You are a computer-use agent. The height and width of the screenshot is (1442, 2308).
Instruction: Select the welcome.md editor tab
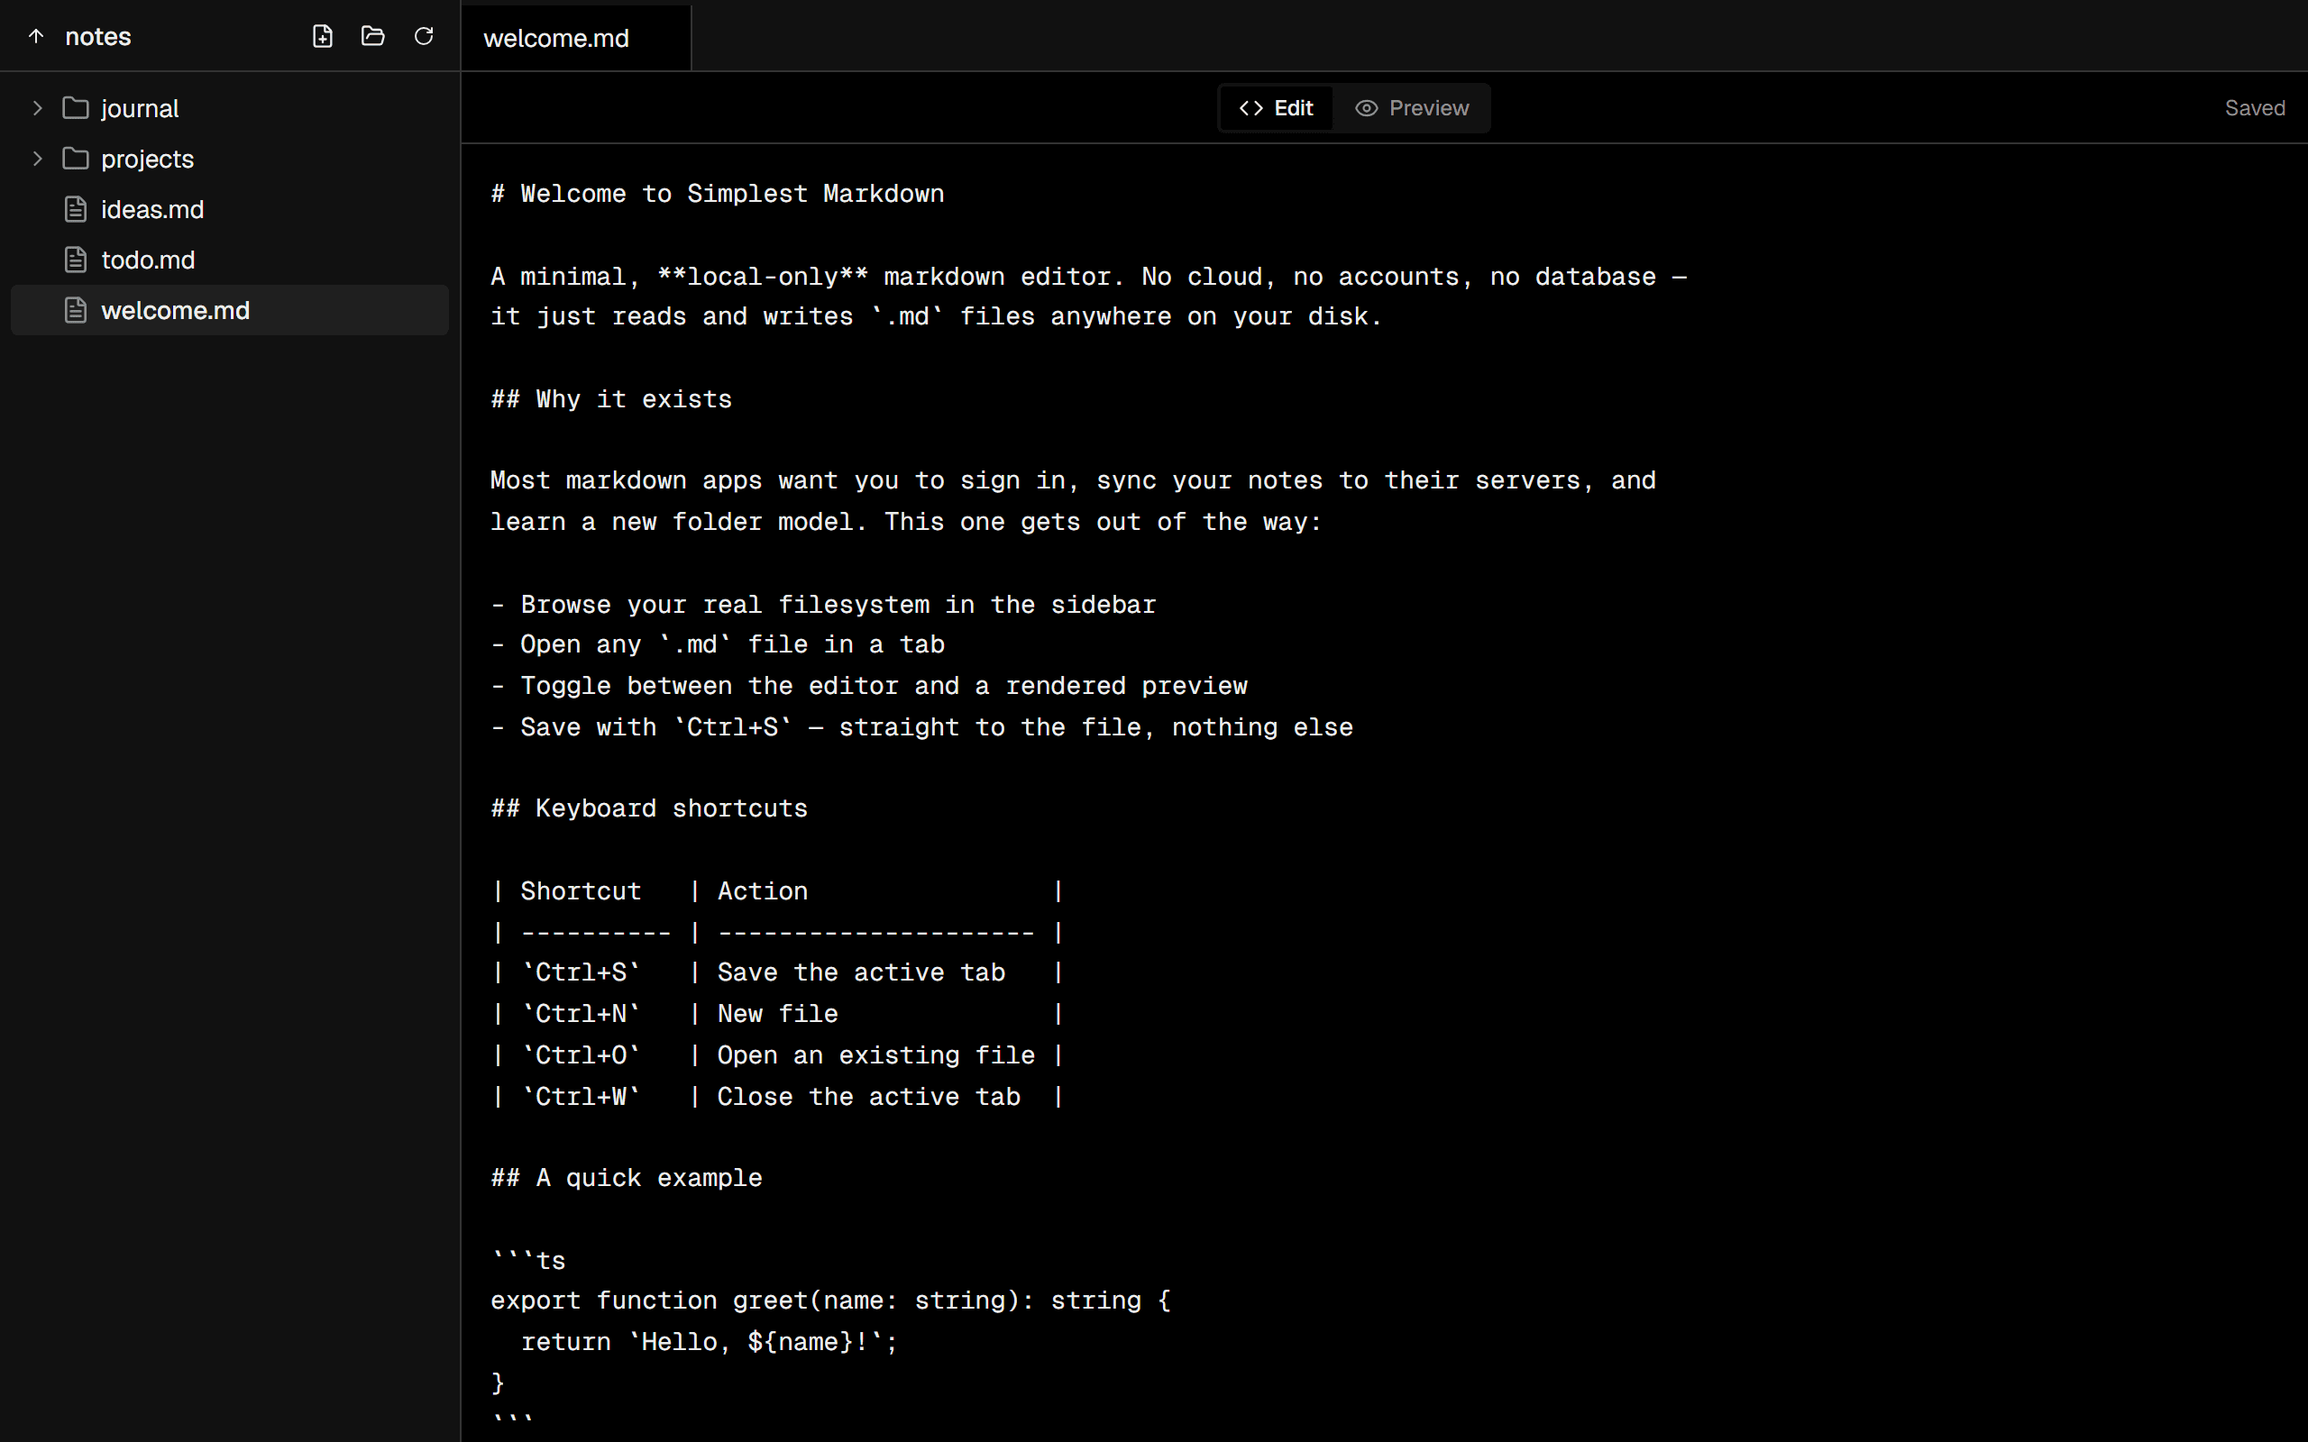tap(576, 38)
